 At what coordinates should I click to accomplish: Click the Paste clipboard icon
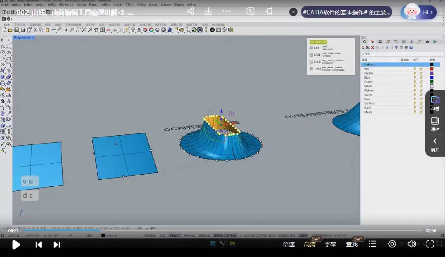(47, 30)
